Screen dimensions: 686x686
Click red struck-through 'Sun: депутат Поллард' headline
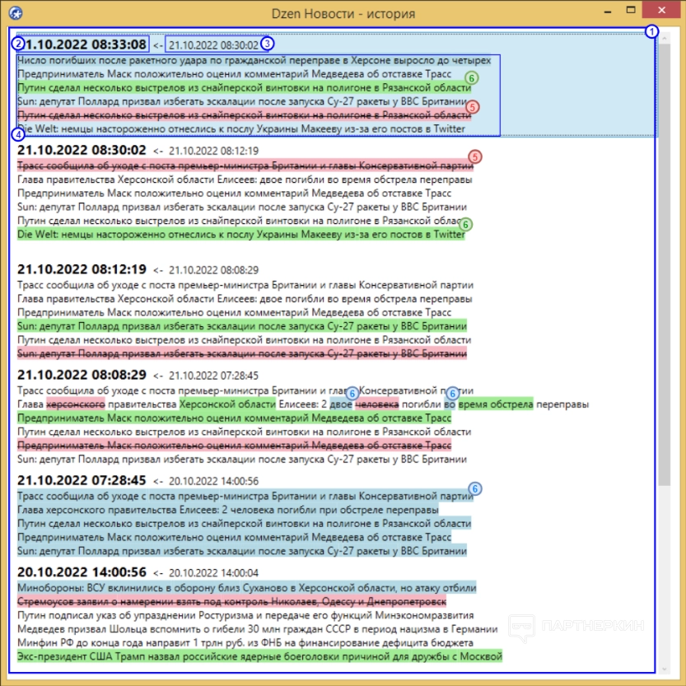click(242, 353)
